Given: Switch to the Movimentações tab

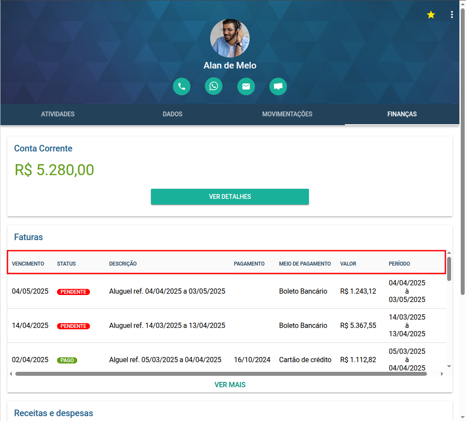Looking at the screenshot, I should 287,114.
